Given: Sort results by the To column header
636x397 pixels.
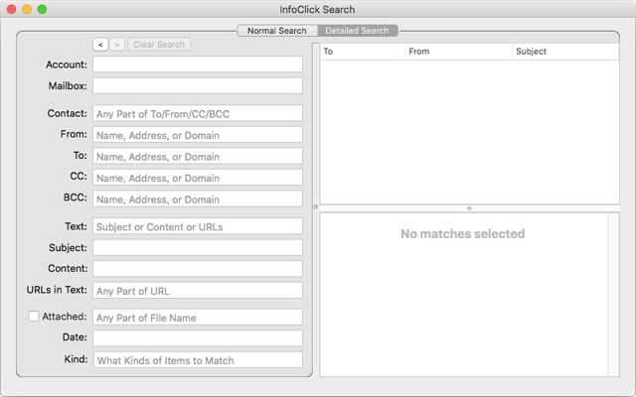Looking at the screenshot, I should tap(363, 52).
